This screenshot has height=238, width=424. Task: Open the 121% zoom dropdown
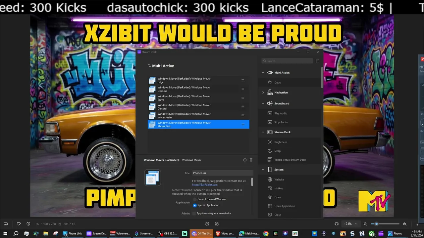(x=351, y=224)
